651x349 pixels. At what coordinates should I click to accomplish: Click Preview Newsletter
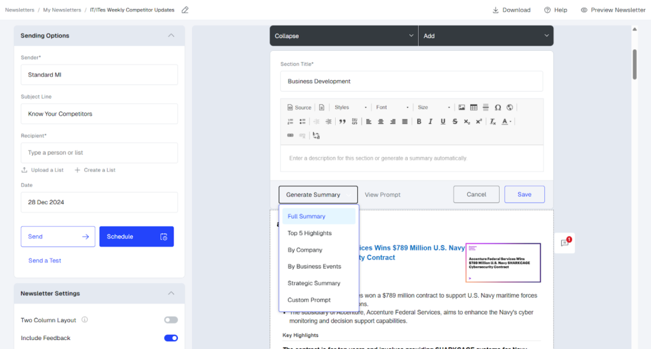click(x=613, y=10)
